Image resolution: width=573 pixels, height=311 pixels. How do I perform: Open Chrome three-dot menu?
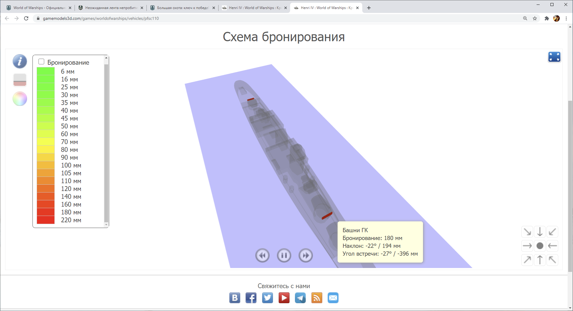click(566, 18)
